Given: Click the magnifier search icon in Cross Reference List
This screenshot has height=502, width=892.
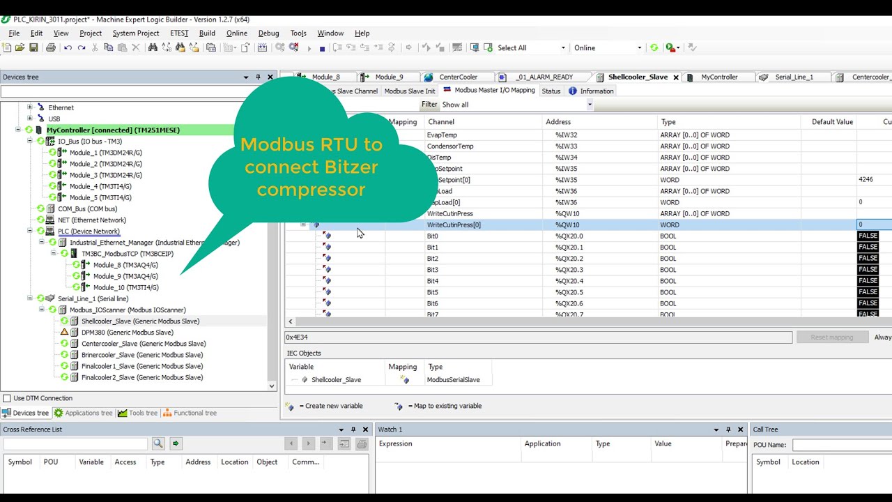Looking at the screenshot, I should coord(158,443).
